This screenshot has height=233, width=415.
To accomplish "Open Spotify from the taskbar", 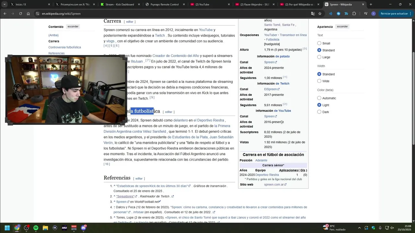I will (36, 228).
